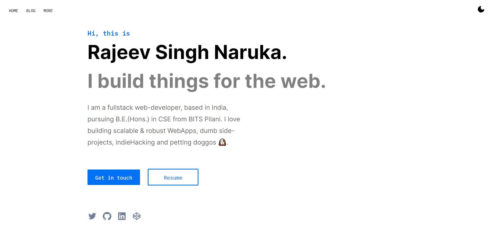Visit the GitHub profile icon
This screenshot has height=228, width=488.
[107, 216]
